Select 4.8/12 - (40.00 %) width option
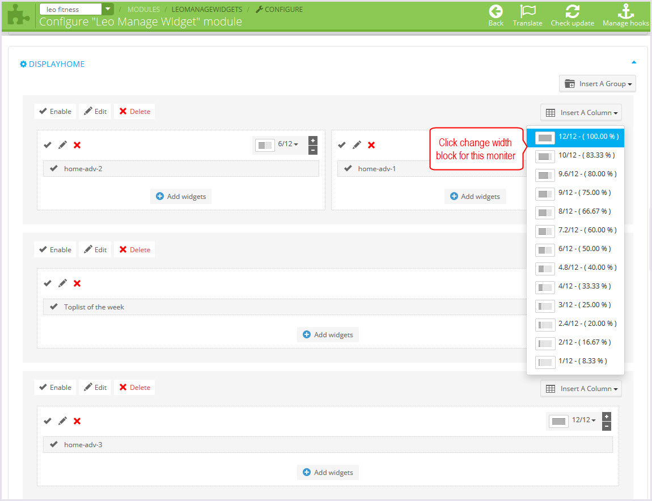 [x=575, y=268]
